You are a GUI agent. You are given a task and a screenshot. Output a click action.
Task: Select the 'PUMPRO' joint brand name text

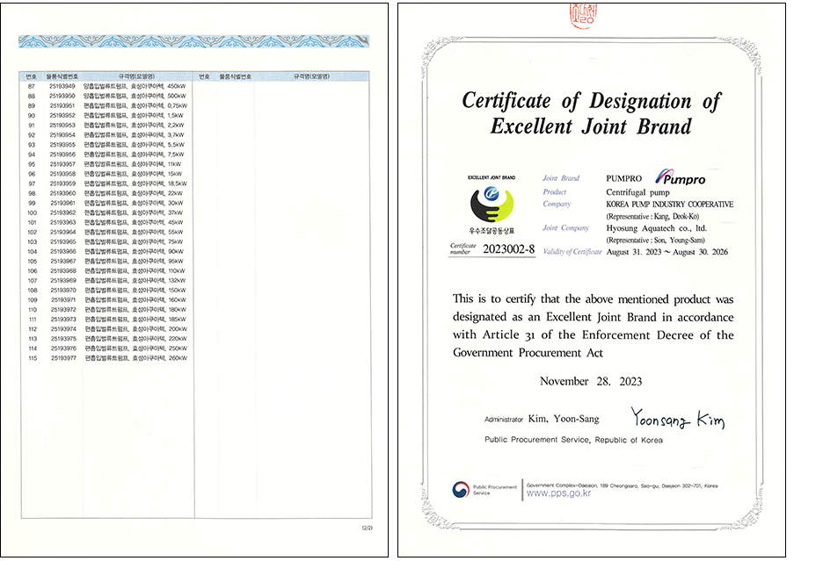623,178
